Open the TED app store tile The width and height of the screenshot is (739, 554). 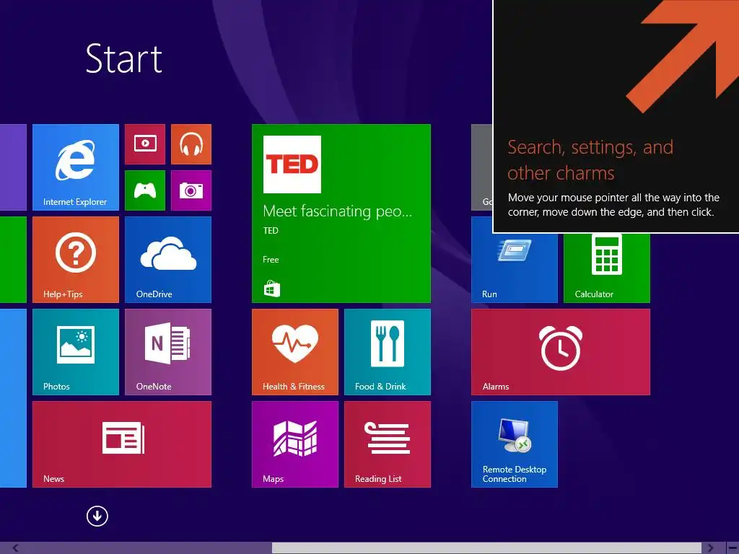click(341, 214)
